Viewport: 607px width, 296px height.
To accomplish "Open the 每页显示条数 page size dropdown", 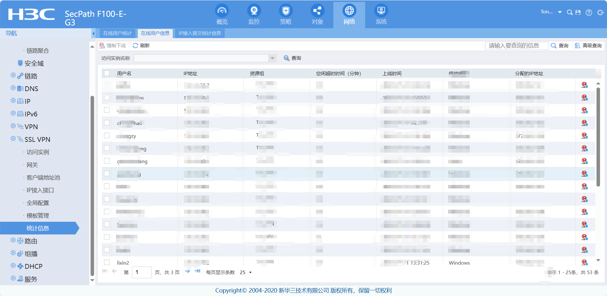I will (246, 273).
